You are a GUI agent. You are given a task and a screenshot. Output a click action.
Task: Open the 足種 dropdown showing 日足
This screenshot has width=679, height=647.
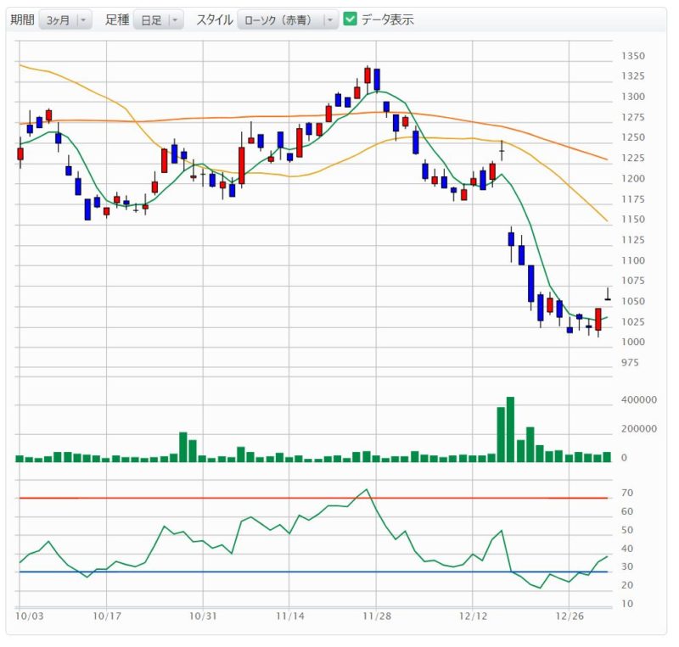(x=159, y=20)
